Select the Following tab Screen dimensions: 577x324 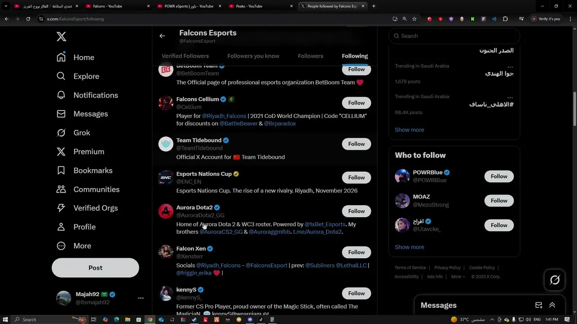click(x=355, y=56)
